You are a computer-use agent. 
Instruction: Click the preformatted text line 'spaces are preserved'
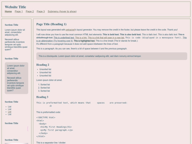[x=82, y=103]
